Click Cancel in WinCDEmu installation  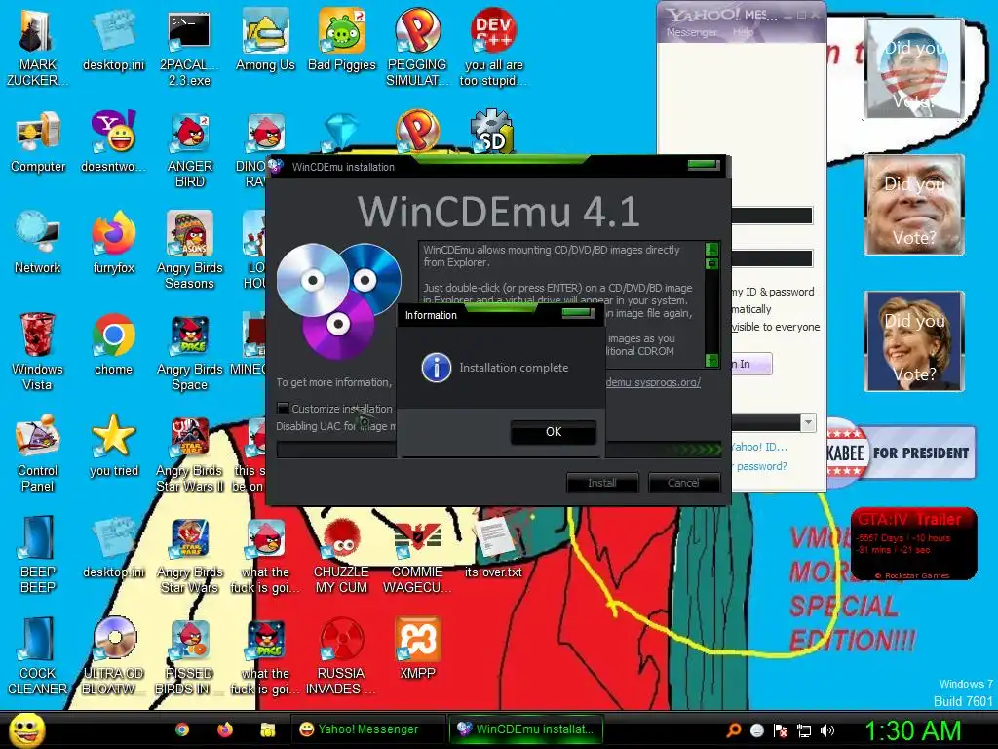(683, 483)
